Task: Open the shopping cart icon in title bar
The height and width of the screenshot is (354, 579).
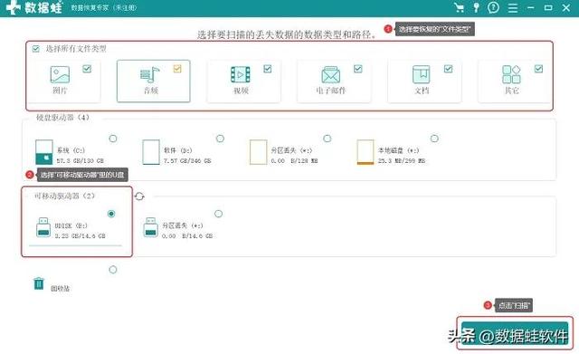Action: coord(459,8)
